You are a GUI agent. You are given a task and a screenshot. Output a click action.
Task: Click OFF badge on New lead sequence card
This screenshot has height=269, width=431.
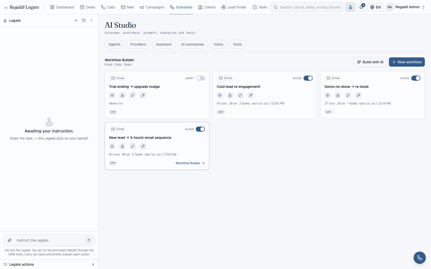(x=113, y=163)
